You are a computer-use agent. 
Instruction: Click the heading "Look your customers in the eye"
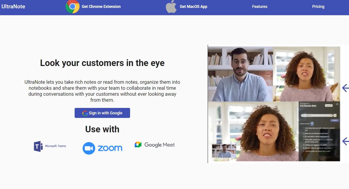tap(102, 63)
